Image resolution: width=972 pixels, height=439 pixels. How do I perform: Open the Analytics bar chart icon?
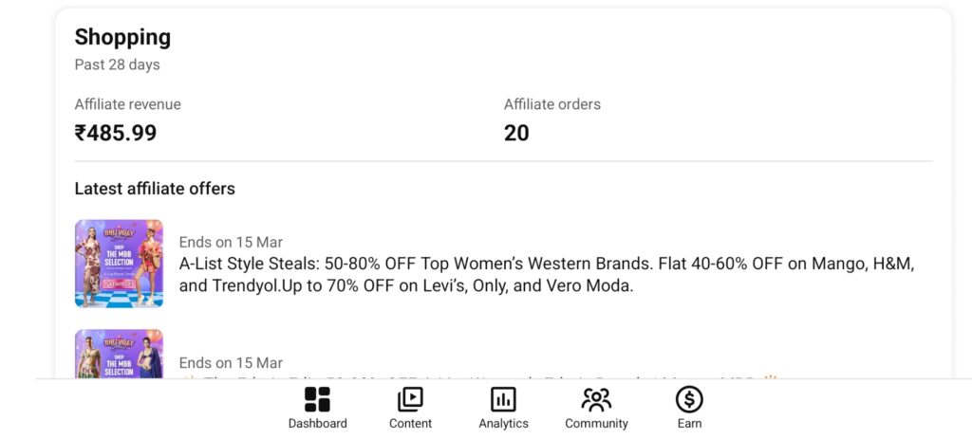(503, 399)
